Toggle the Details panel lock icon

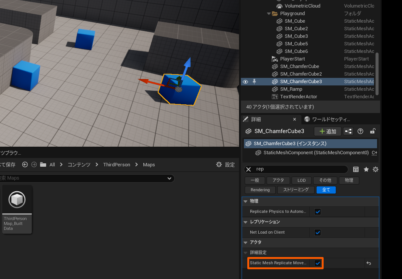pyautogui.click(x=373, y=131)
